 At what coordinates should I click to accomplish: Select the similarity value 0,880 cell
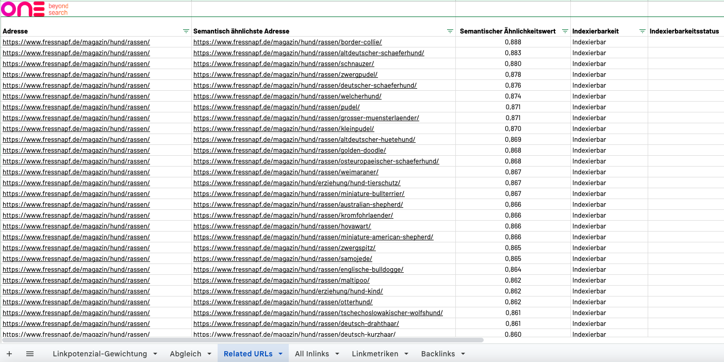(x=513, y=64)
